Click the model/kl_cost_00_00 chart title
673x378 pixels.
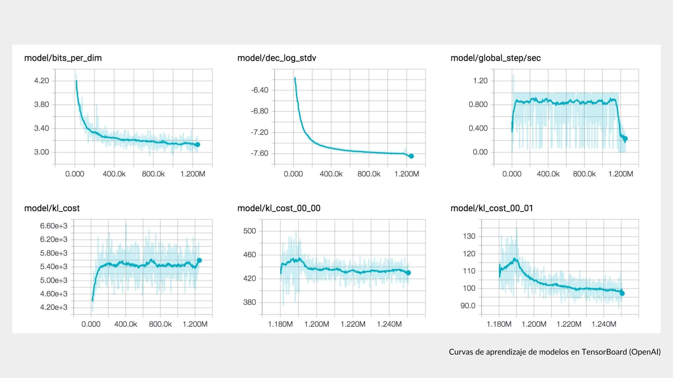[279, 208]
